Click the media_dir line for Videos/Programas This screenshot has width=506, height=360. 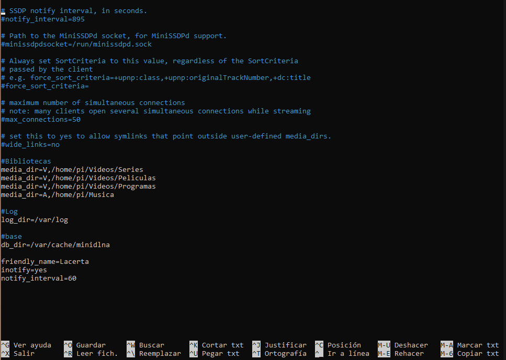coord(78,187)
